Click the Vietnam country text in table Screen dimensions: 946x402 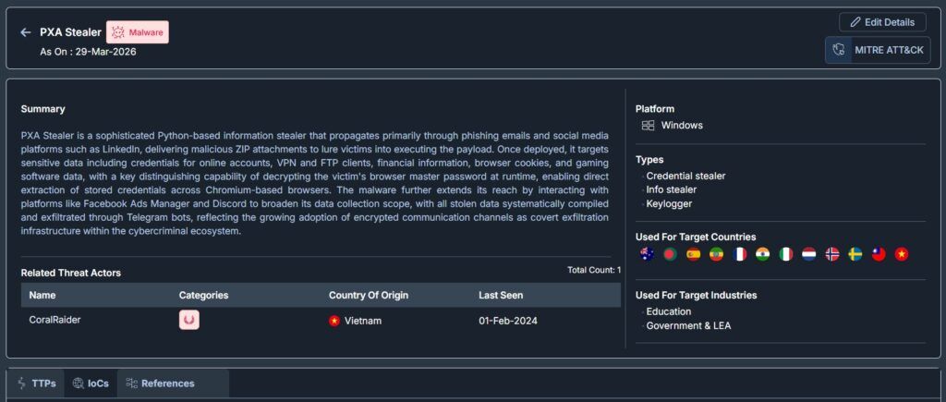[x=362, y=321]
